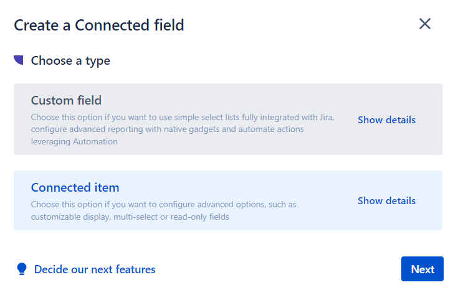The height and width of the screenshot is (295, 458).
Task: Click the Custom field description paragraph
Action: pos(181,129)
